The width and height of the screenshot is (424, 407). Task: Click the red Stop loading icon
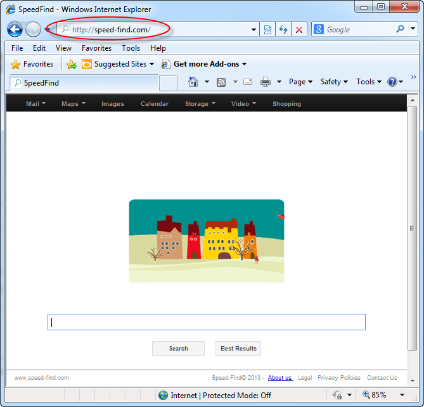[x=299, y=29]
